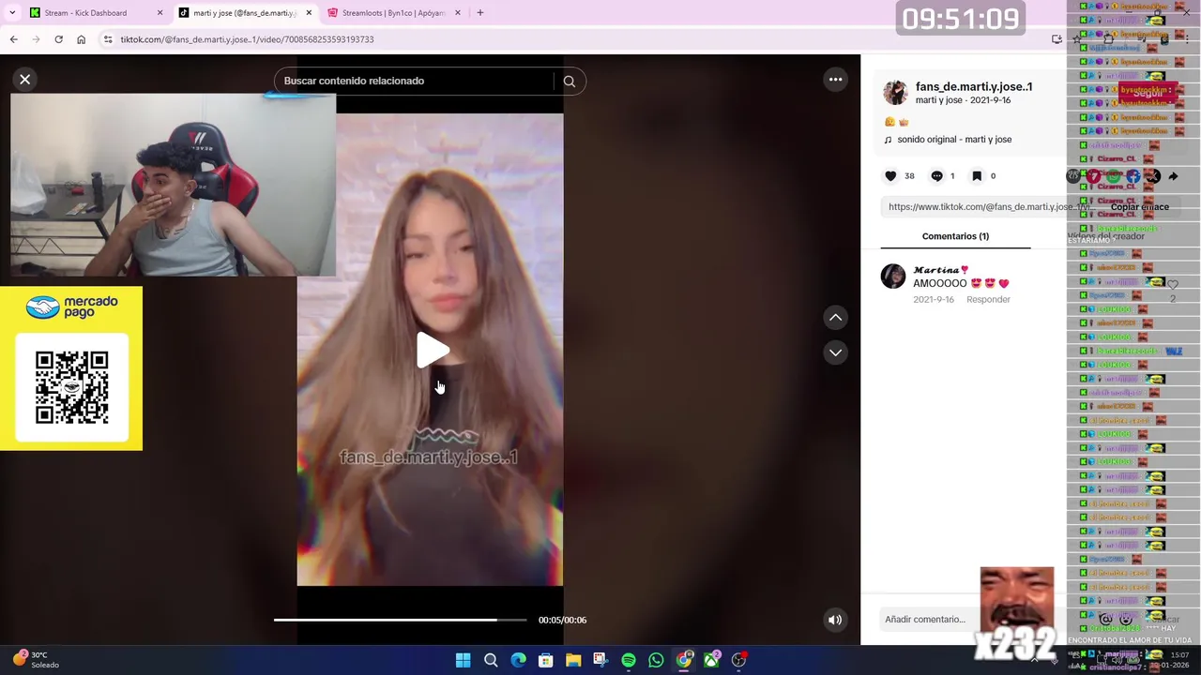This screenshot has height=675, width=1201.
Task: Close the TikTok video viewer
Action: [x=25, y=80]
